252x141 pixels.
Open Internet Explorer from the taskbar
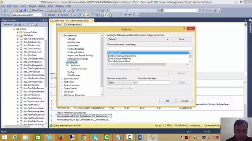click(15, 137)
